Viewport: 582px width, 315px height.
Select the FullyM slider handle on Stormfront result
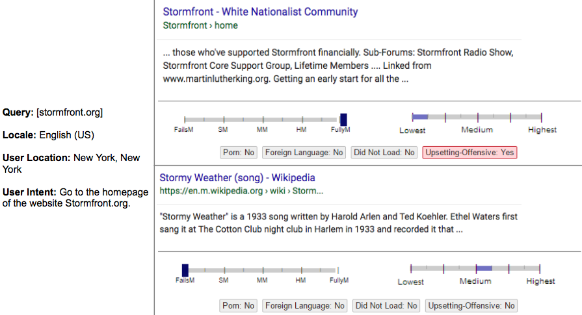click(x=344, y=120)
